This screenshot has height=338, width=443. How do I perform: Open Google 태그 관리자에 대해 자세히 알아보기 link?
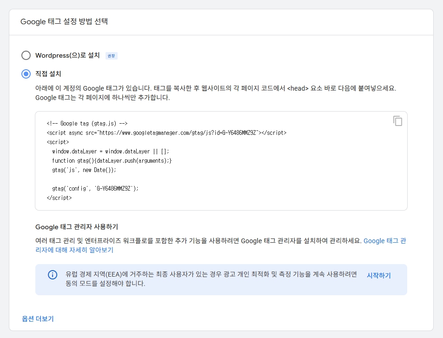point(384,241)
